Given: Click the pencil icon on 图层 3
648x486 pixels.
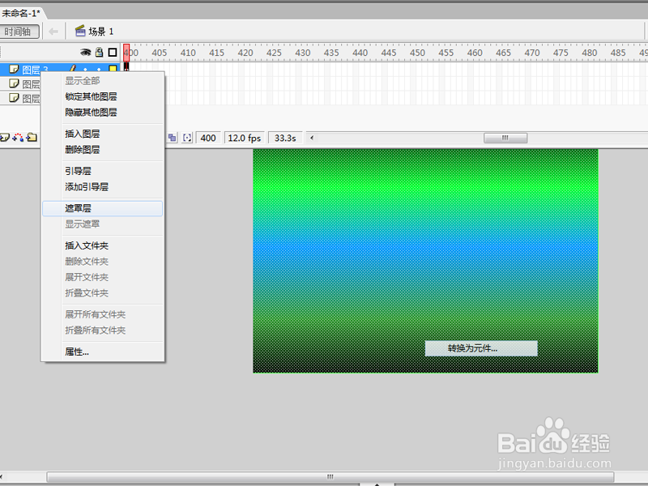Looking at the screenshot, I should pos(73,69).
